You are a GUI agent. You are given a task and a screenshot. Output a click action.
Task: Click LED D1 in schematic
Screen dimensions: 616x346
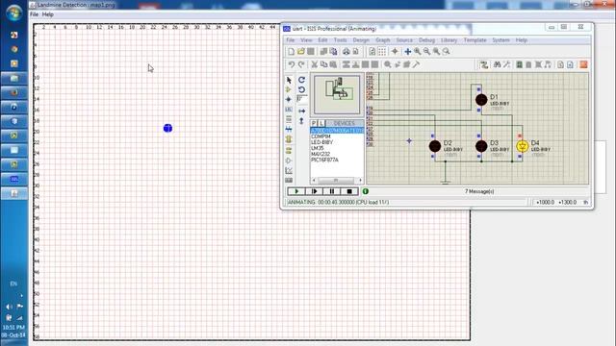[x=481, y=100]
